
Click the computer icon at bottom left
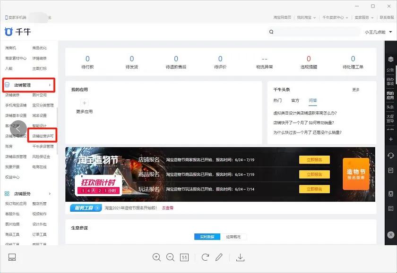point(11,257)
